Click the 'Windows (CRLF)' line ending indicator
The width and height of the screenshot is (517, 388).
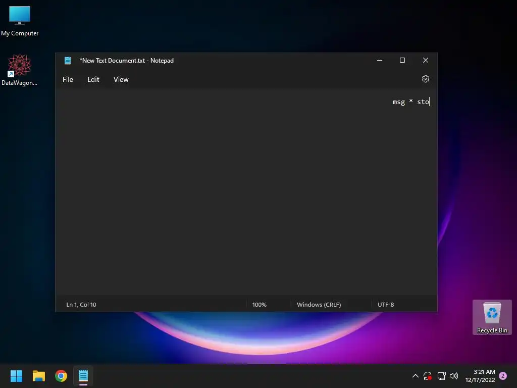point(319,305)
